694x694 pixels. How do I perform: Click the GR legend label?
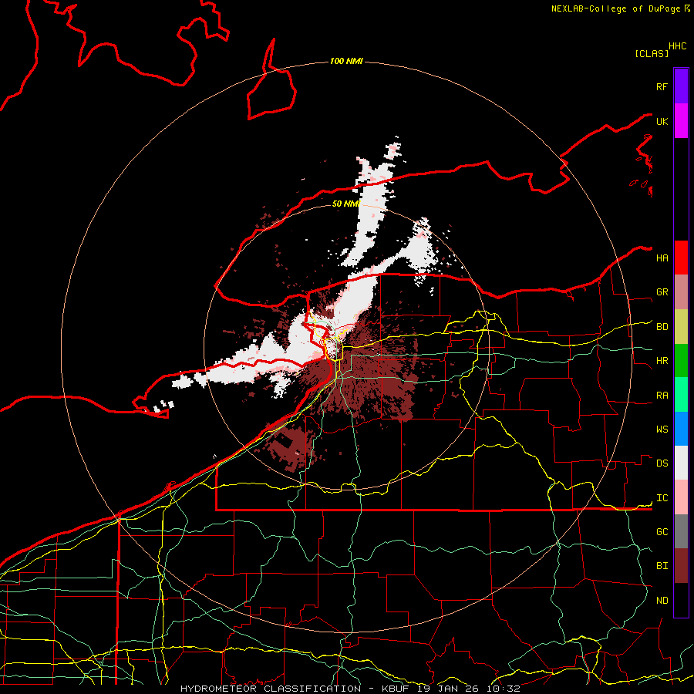coord(662,292)
